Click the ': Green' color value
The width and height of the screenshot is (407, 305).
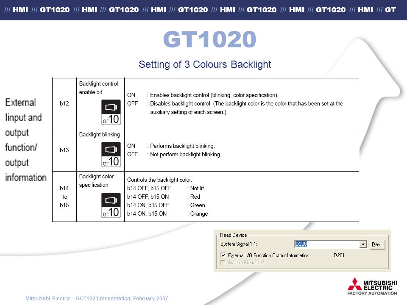[196, 205]
